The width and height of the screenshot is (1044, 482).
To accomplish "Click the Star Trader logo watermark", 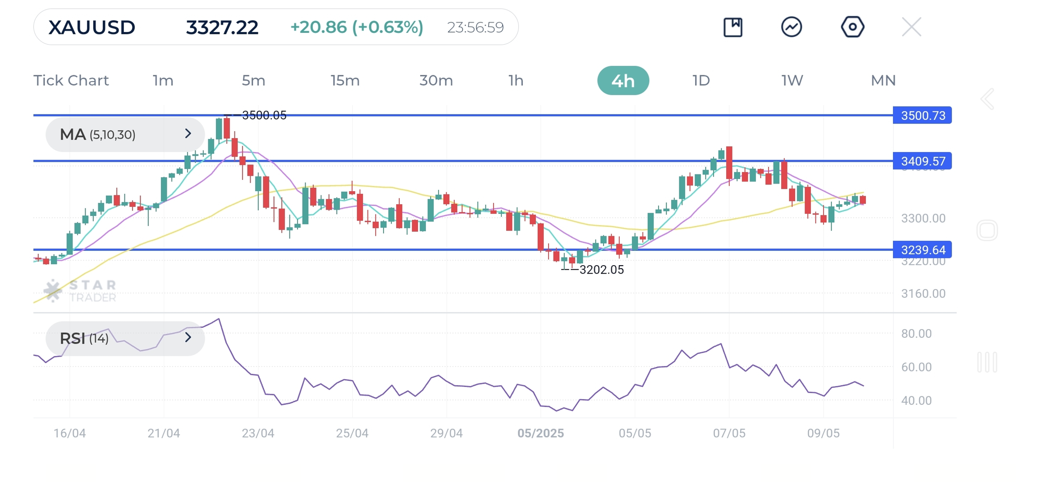I will click(x=80, y=290).
